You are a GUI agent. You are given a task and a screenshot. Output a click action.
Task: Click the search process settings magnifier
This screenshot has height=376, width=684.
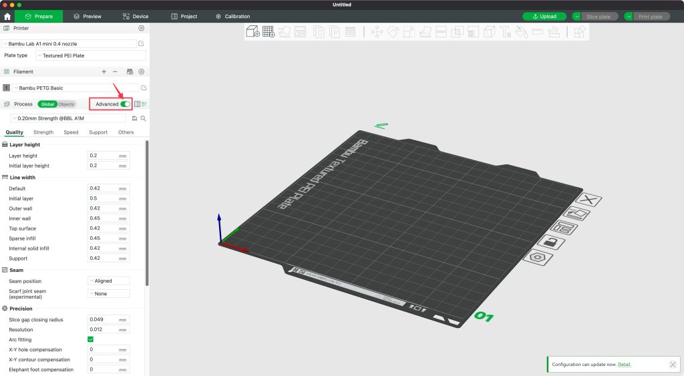pyautogui.click(x=143, y=118)
